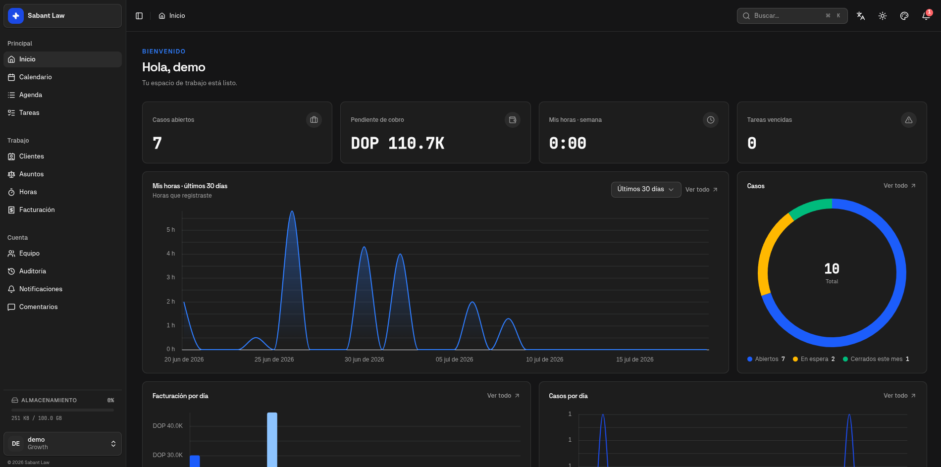Click the Equipo people icon in sidebar

pyautogui.click(x=11, y=254)
